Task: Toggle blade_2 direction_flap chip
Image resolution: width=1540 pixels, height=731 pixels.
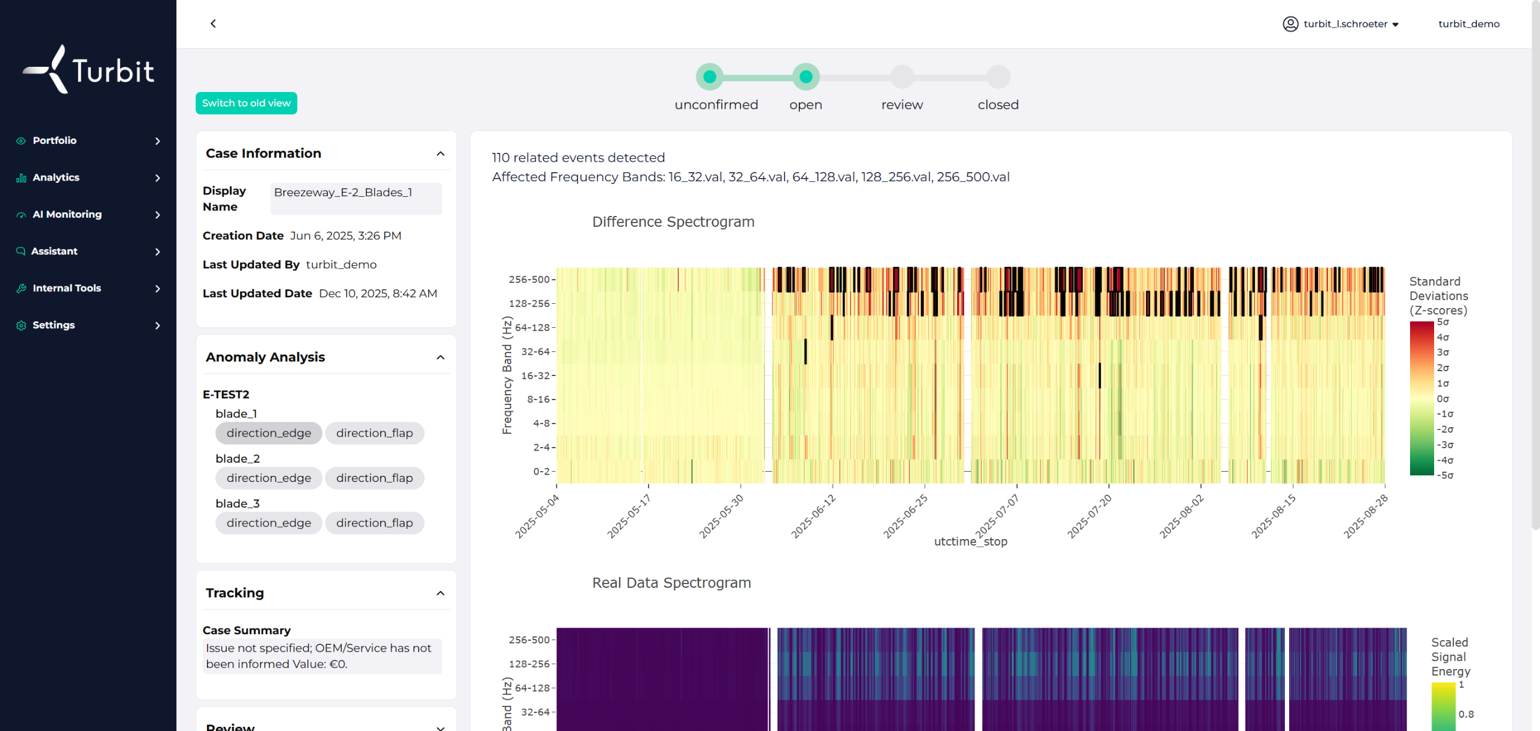Action: (374, 478)
